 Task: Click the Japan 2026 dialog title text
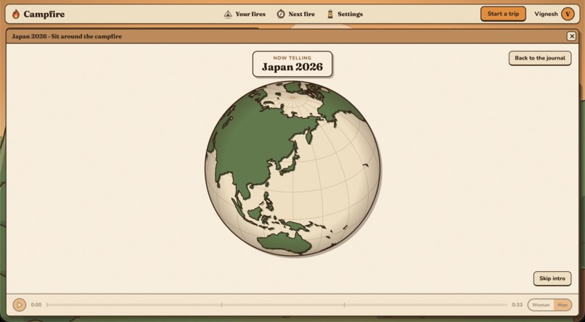pos(67,36)
